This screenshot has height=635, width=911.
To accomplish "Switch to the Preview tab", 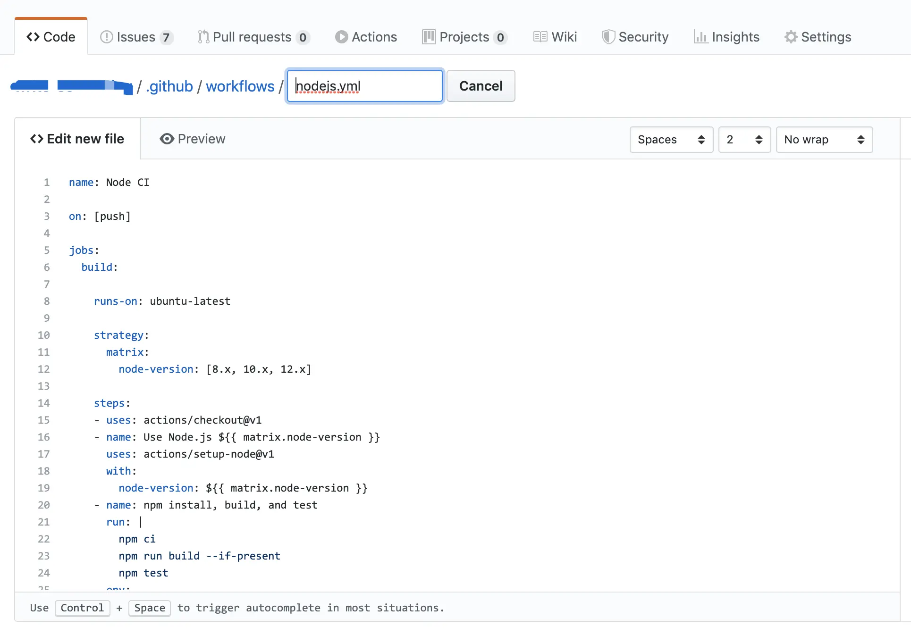I will [x=193, y=139].
